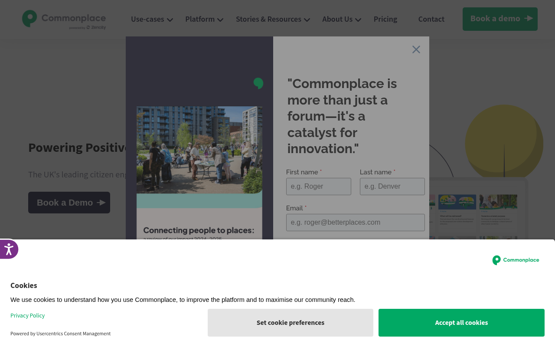Focus the Last name input field

coord(392,187)
